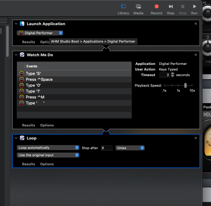
Task: Open the Loop automatically dropdown
Action: (x=48, y=148)
